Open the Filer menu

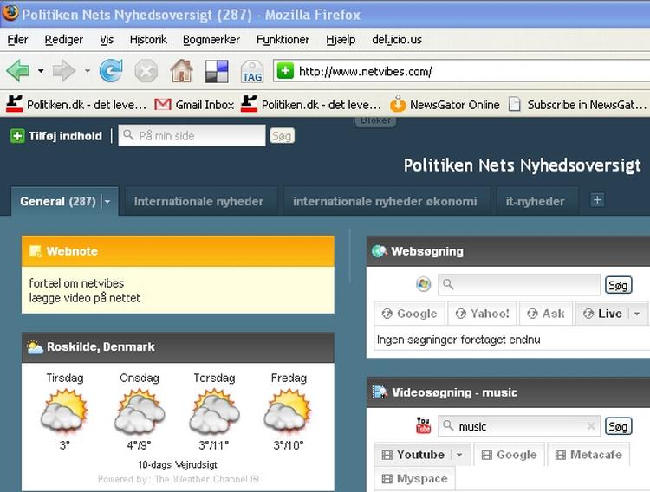(17, 40)
